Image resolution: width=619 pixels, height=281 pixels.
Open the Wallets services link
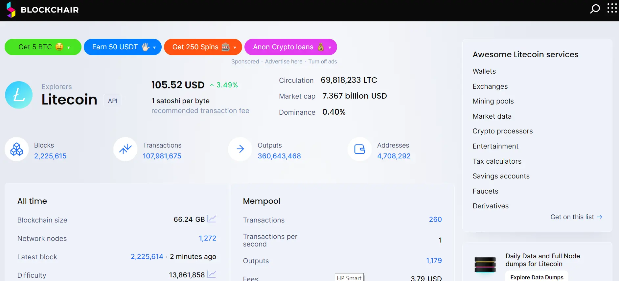[484, 71]
